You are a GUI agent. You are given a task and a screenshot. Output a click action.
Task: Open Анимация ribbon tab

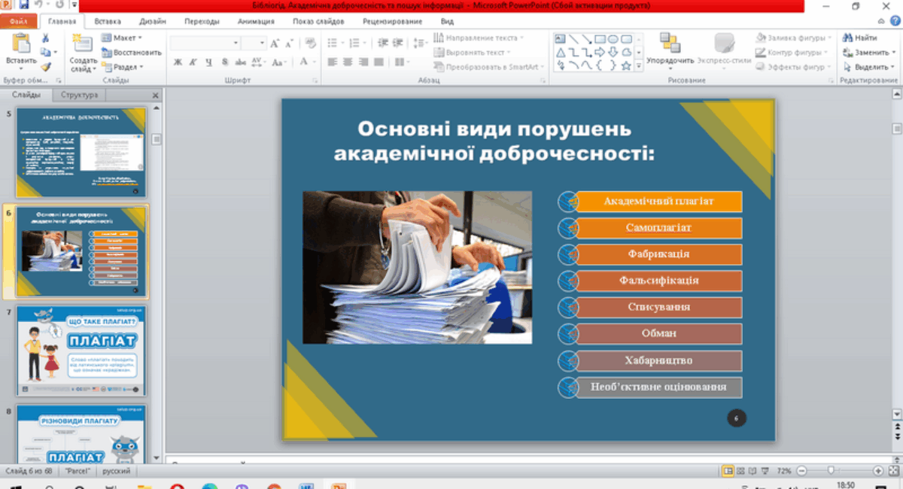256,22
